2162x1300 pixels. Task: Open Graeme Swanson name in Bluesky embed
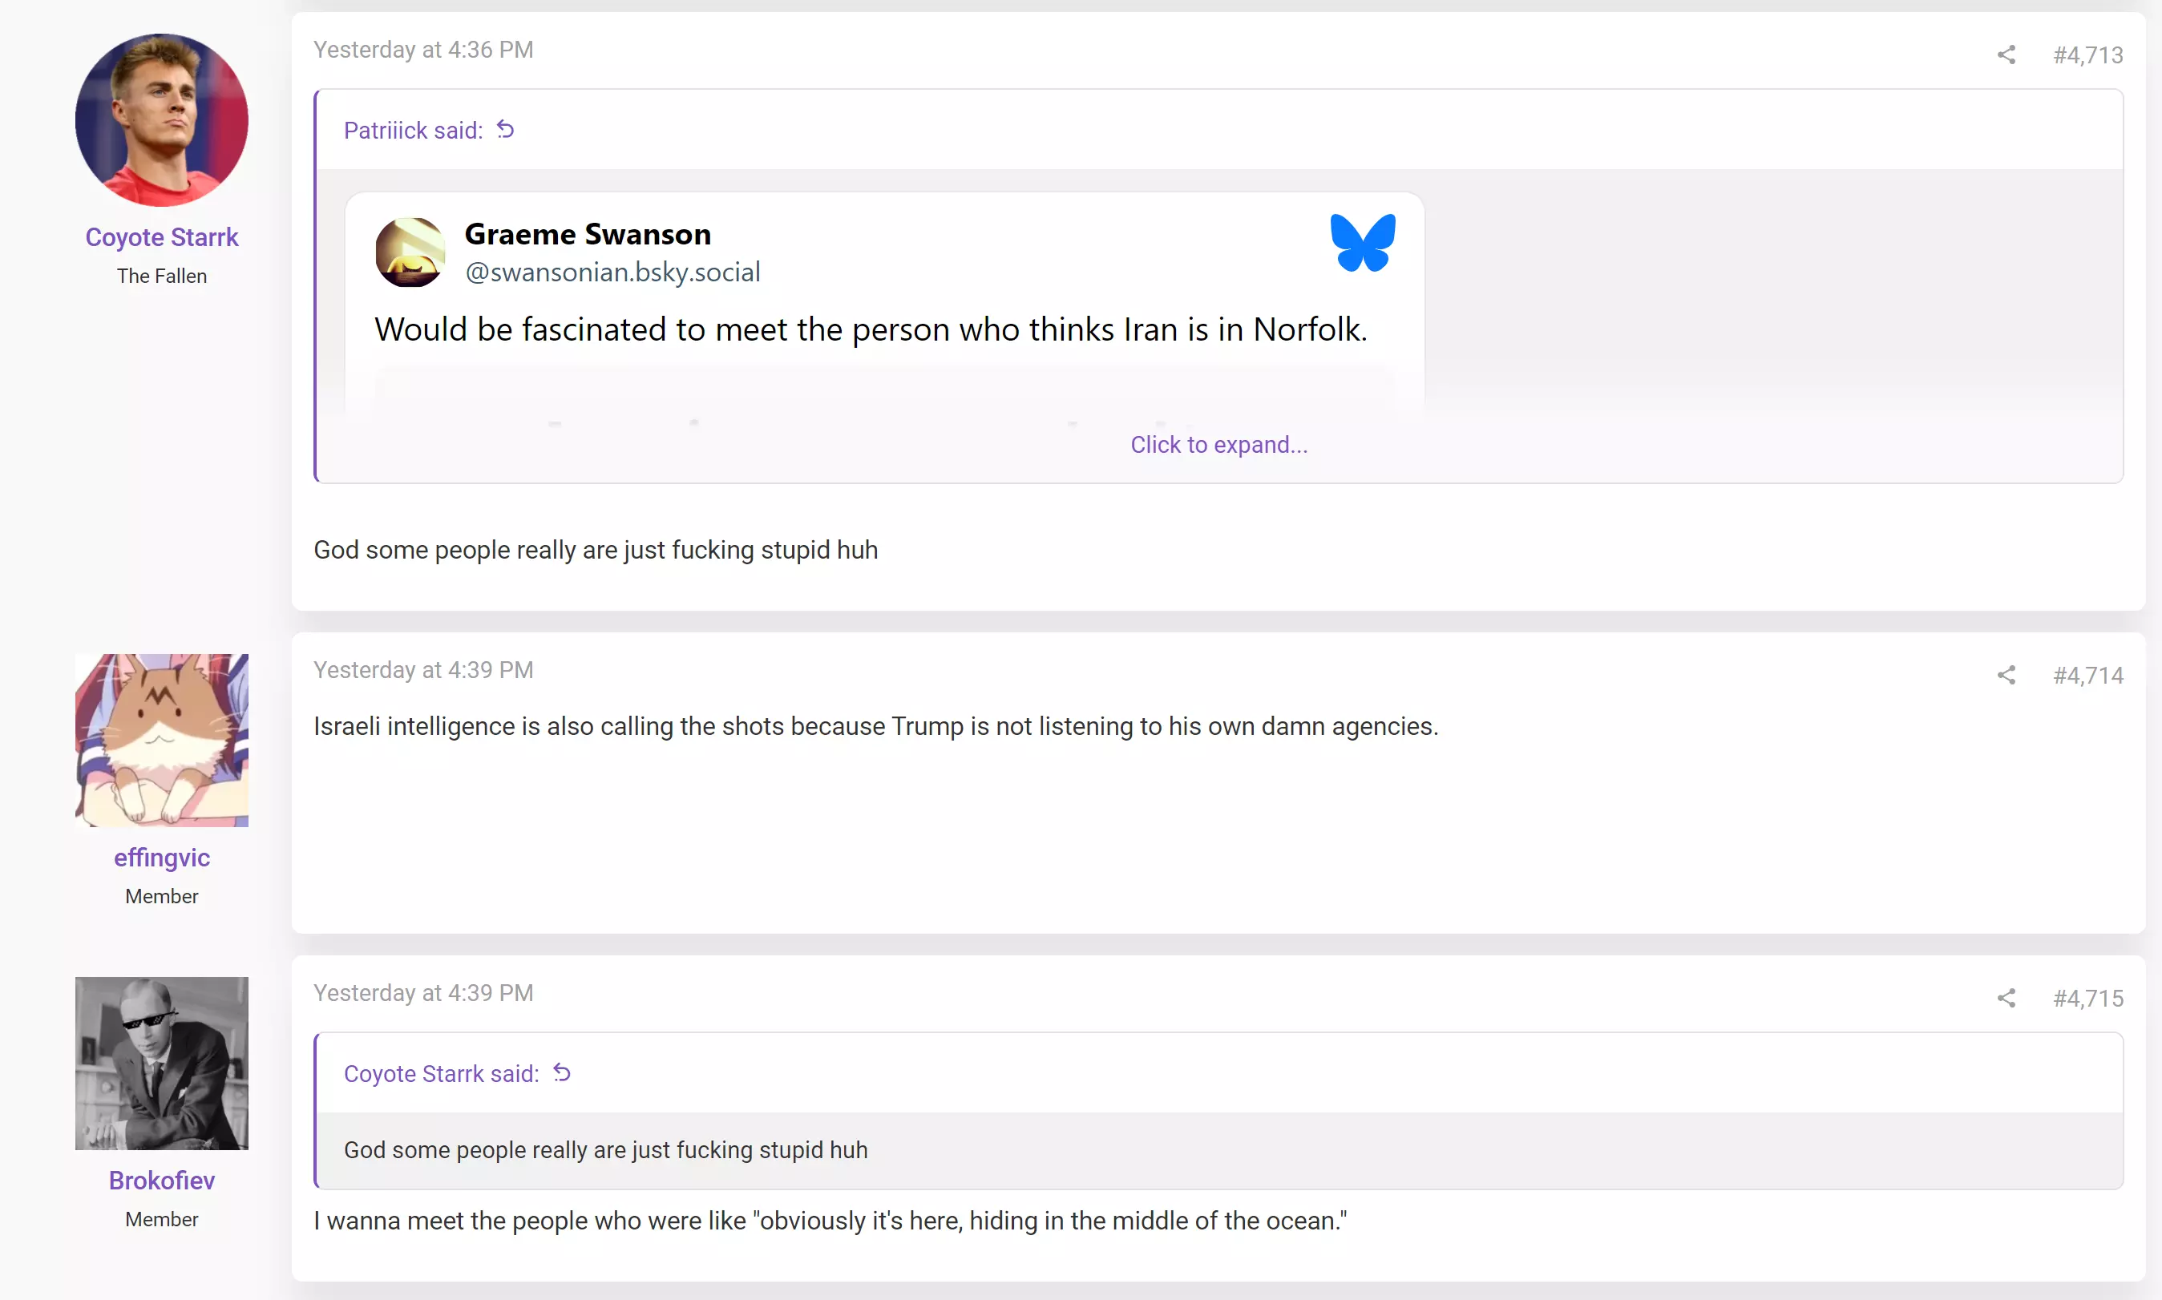coord(588,235)
